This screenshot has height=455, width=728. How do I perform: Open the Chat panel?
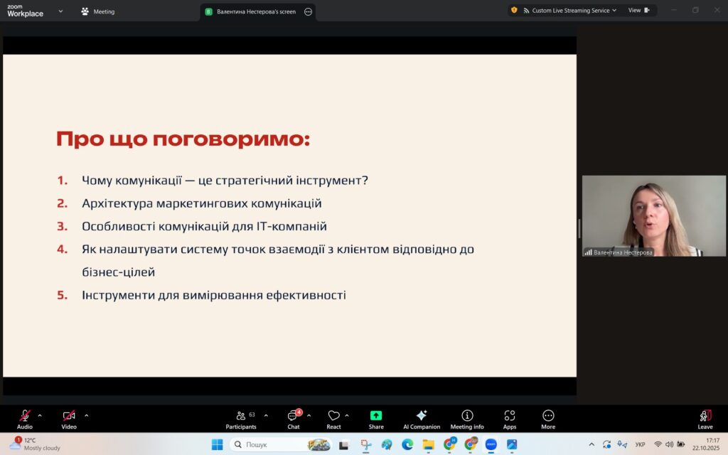click(293, 418)
